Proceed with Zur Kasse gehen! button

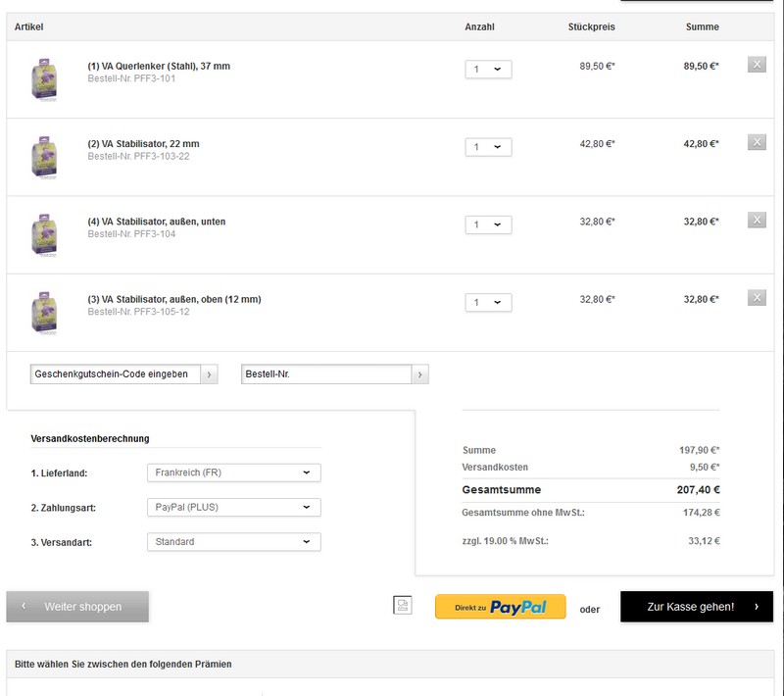click(697, 607)
